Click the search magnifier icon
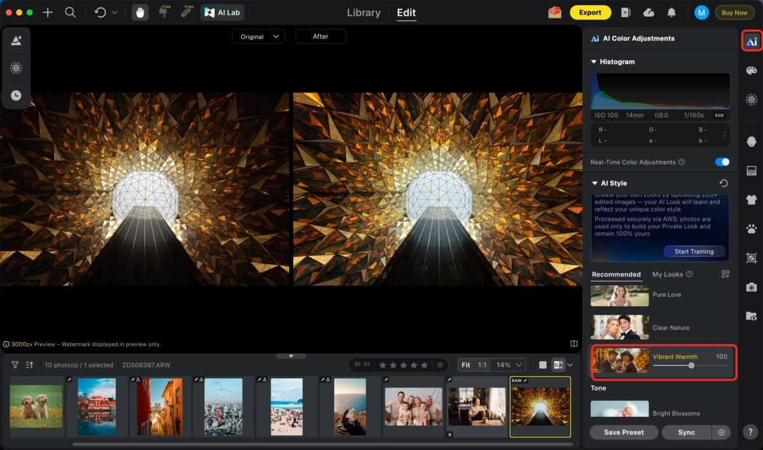Image resolution: width=763 pixels, height=450 pixels. [71, 13]
